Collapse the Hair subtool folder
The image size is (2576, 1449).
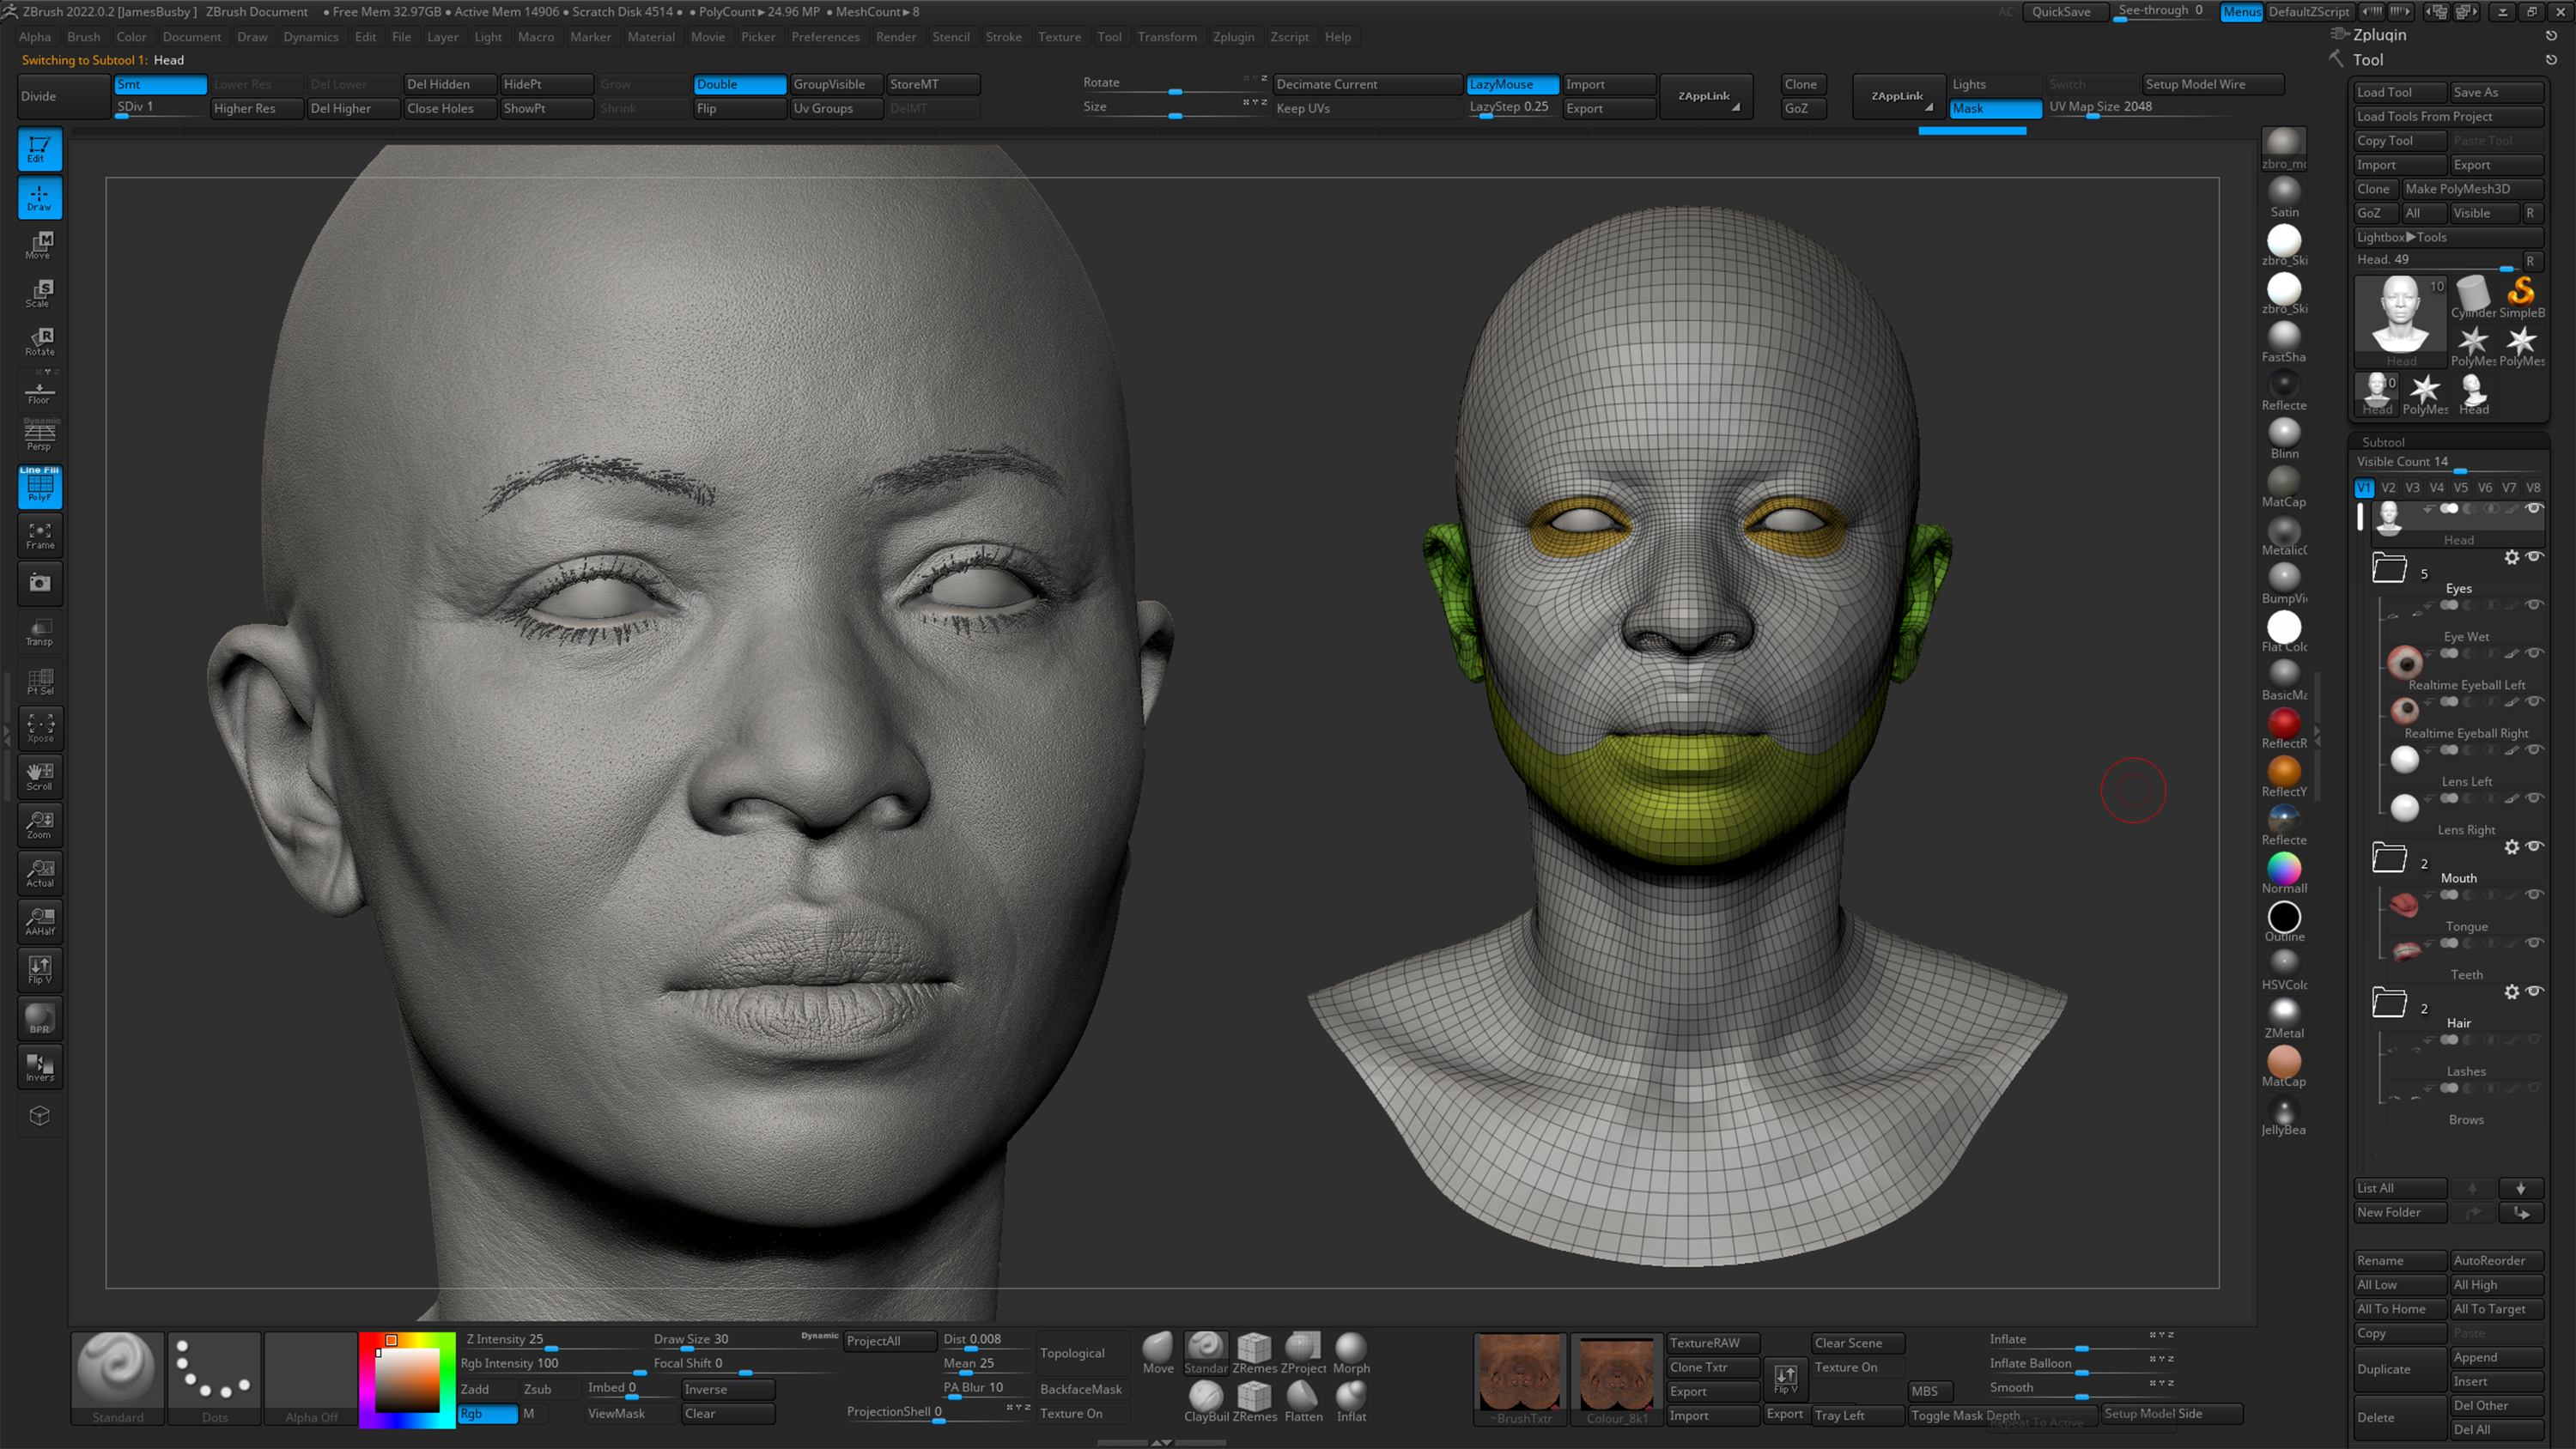click(2389, 1002)
